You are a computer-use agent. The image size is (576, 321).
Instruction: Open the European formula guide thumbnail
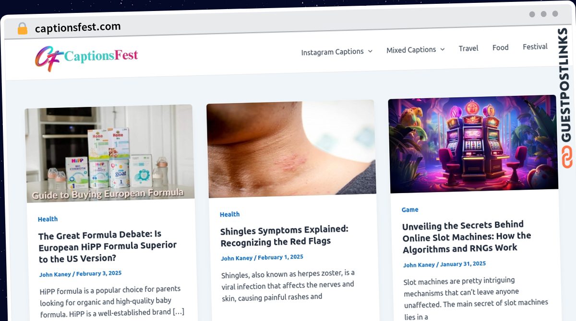[x=110, y=153]
